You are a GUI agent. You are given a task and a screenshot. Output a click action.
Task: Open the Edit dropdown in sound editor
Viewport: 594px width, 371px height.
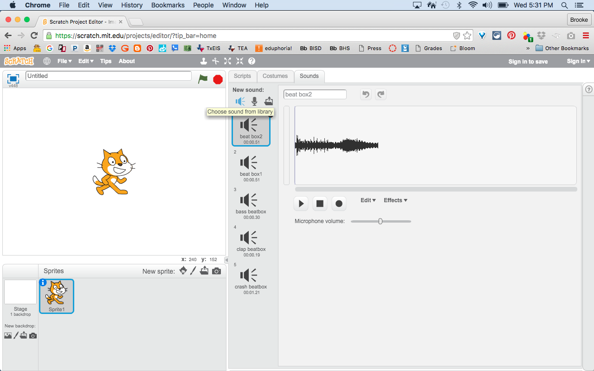point(368,200)
